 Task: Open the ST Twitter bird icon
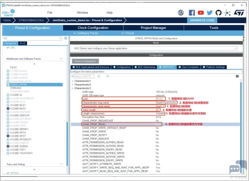[210, 13]
